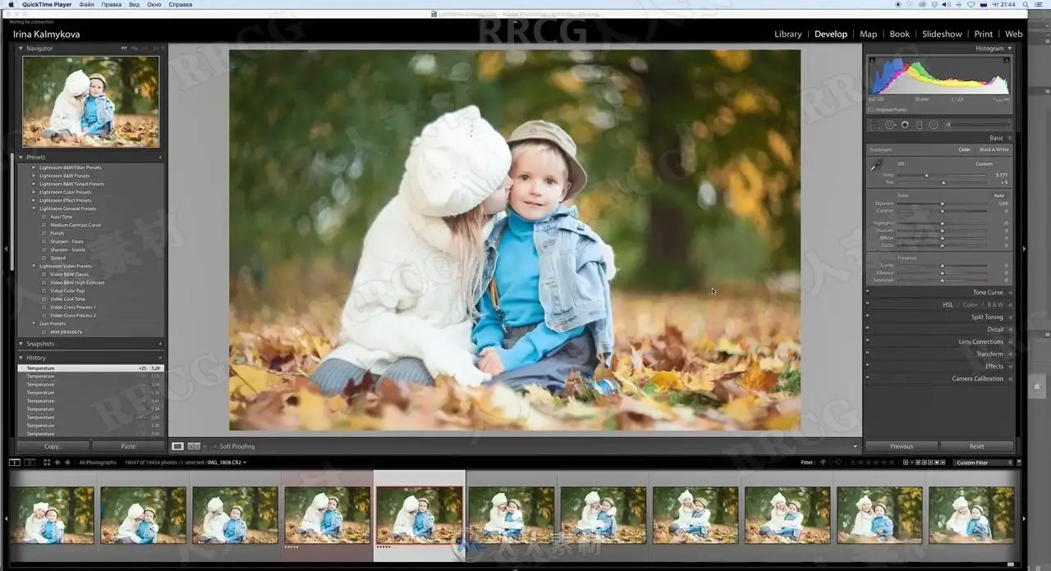Toggle the Tone Curve panel switch
The image size is (1051, 571).
pos(867,292)
